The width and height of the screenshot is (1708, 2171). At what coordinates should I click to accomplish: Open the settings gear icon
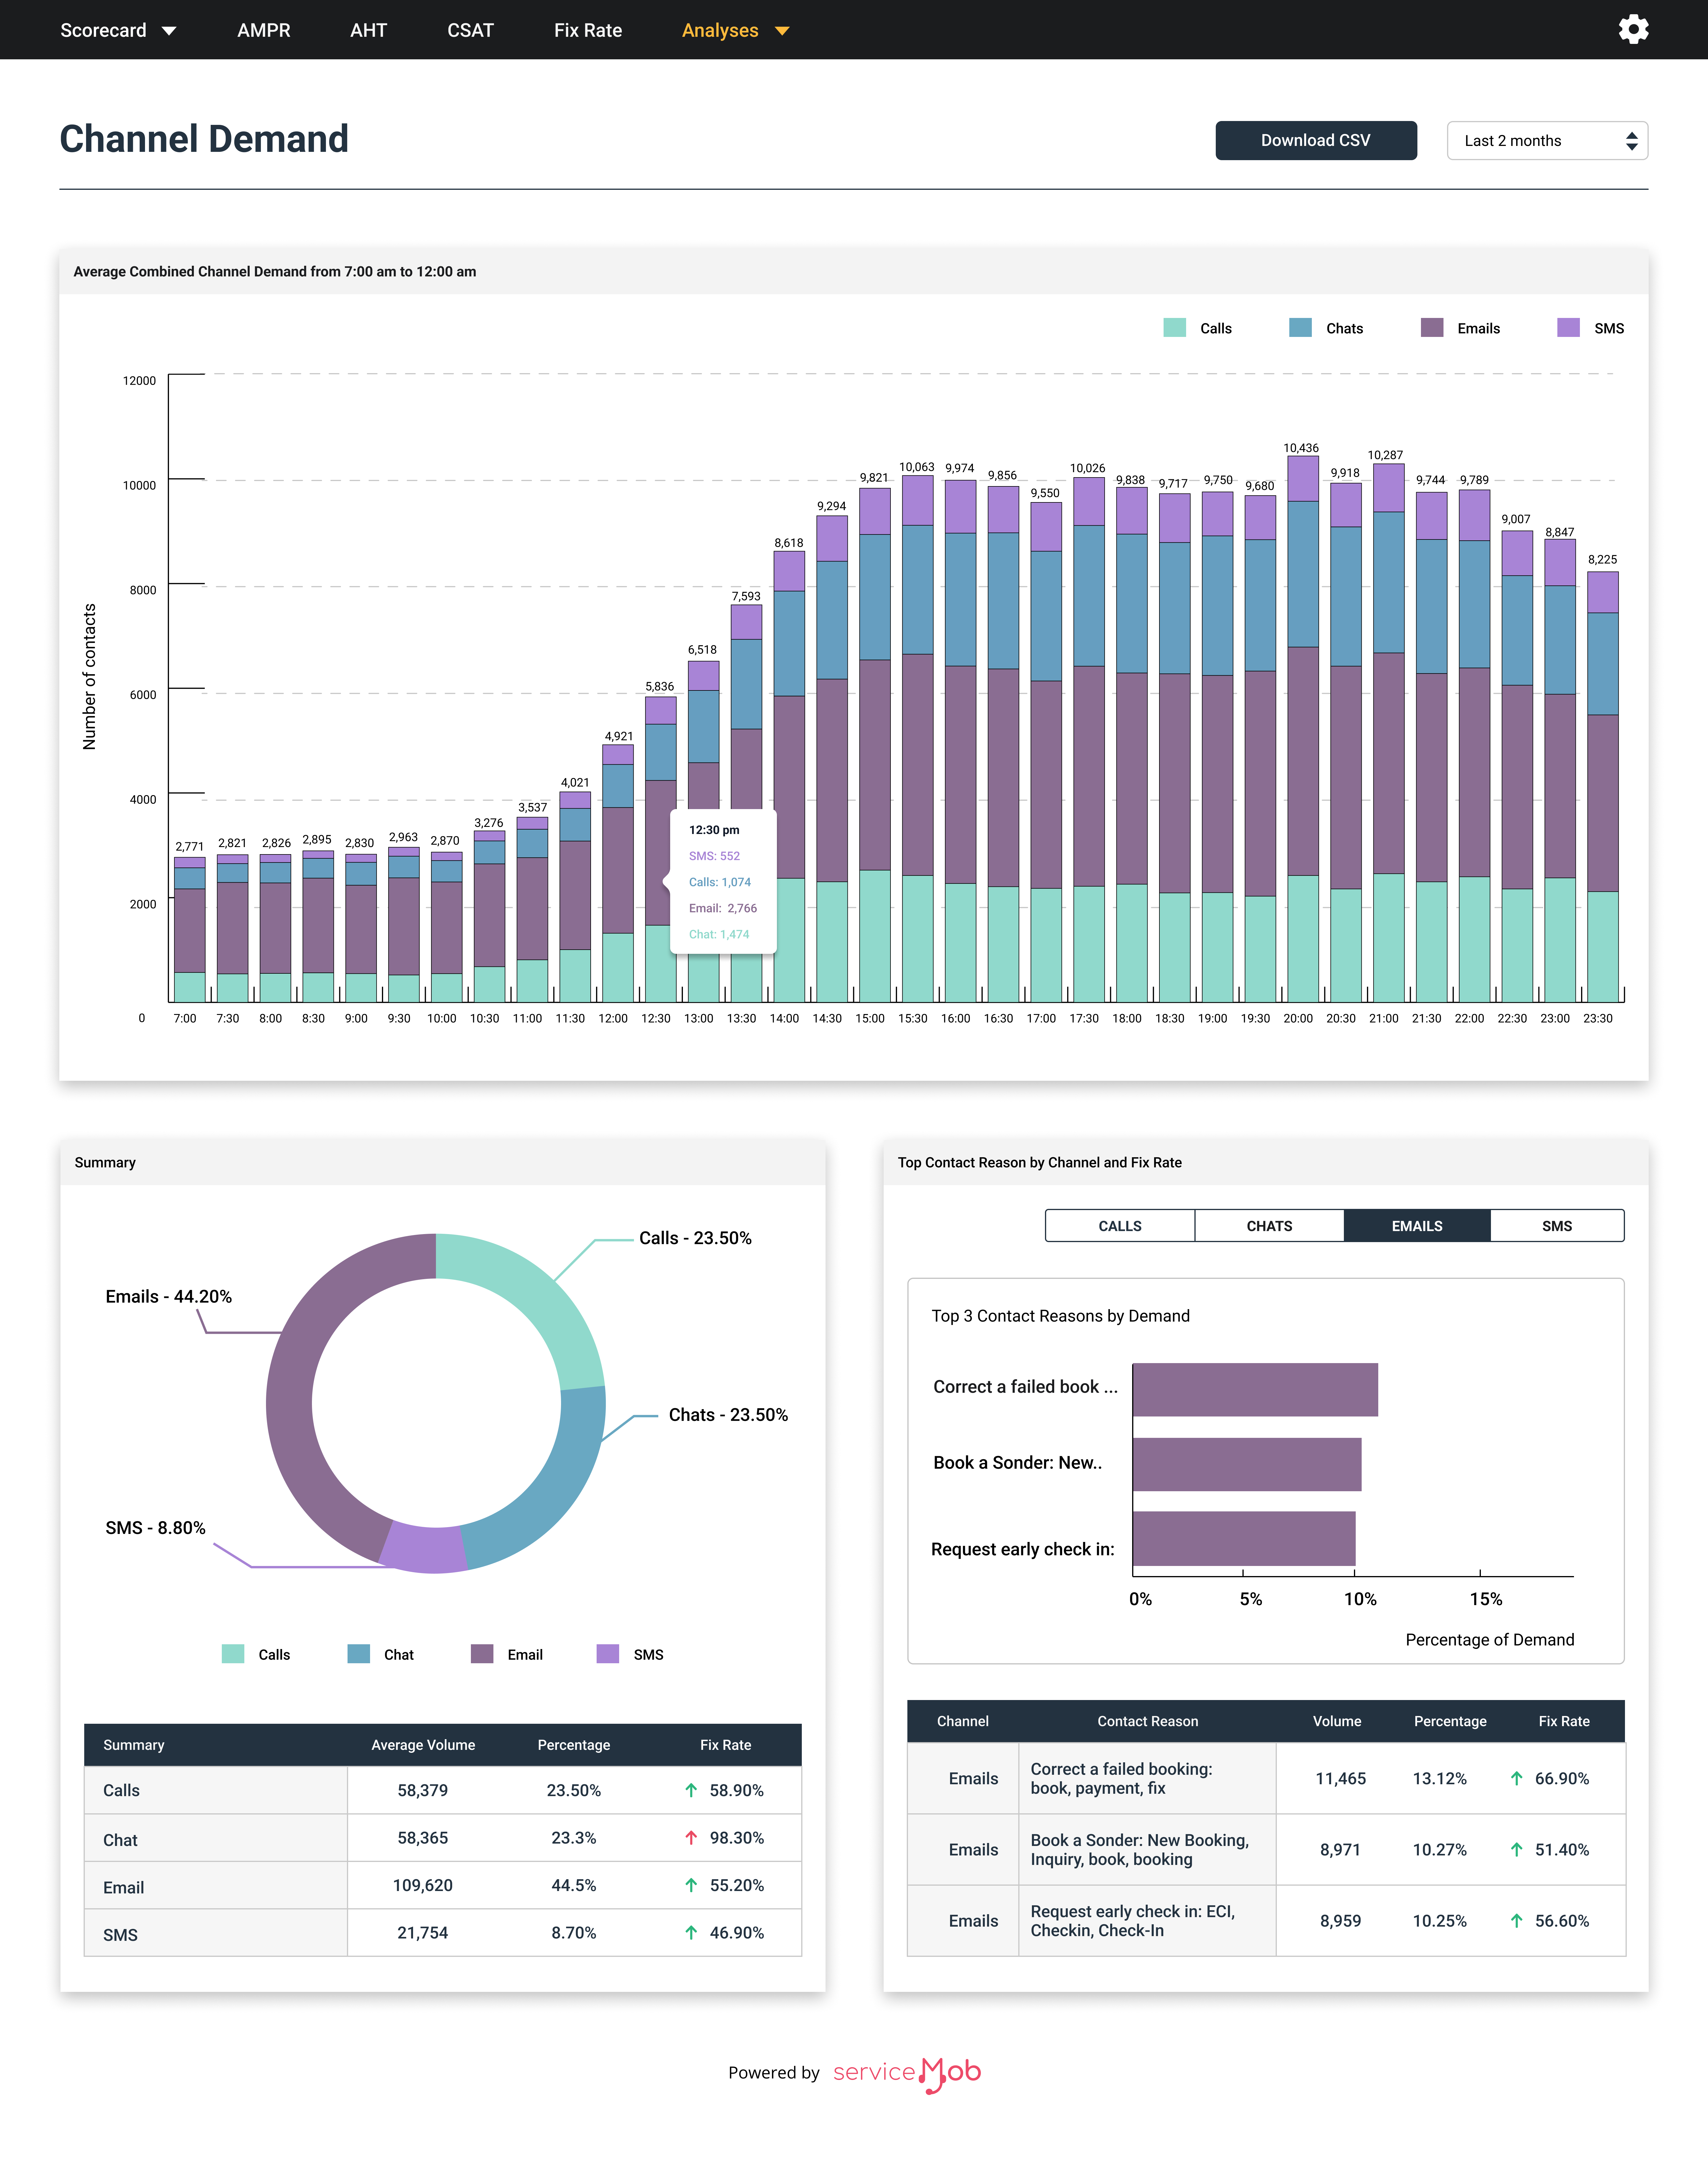coord(1633,29)
